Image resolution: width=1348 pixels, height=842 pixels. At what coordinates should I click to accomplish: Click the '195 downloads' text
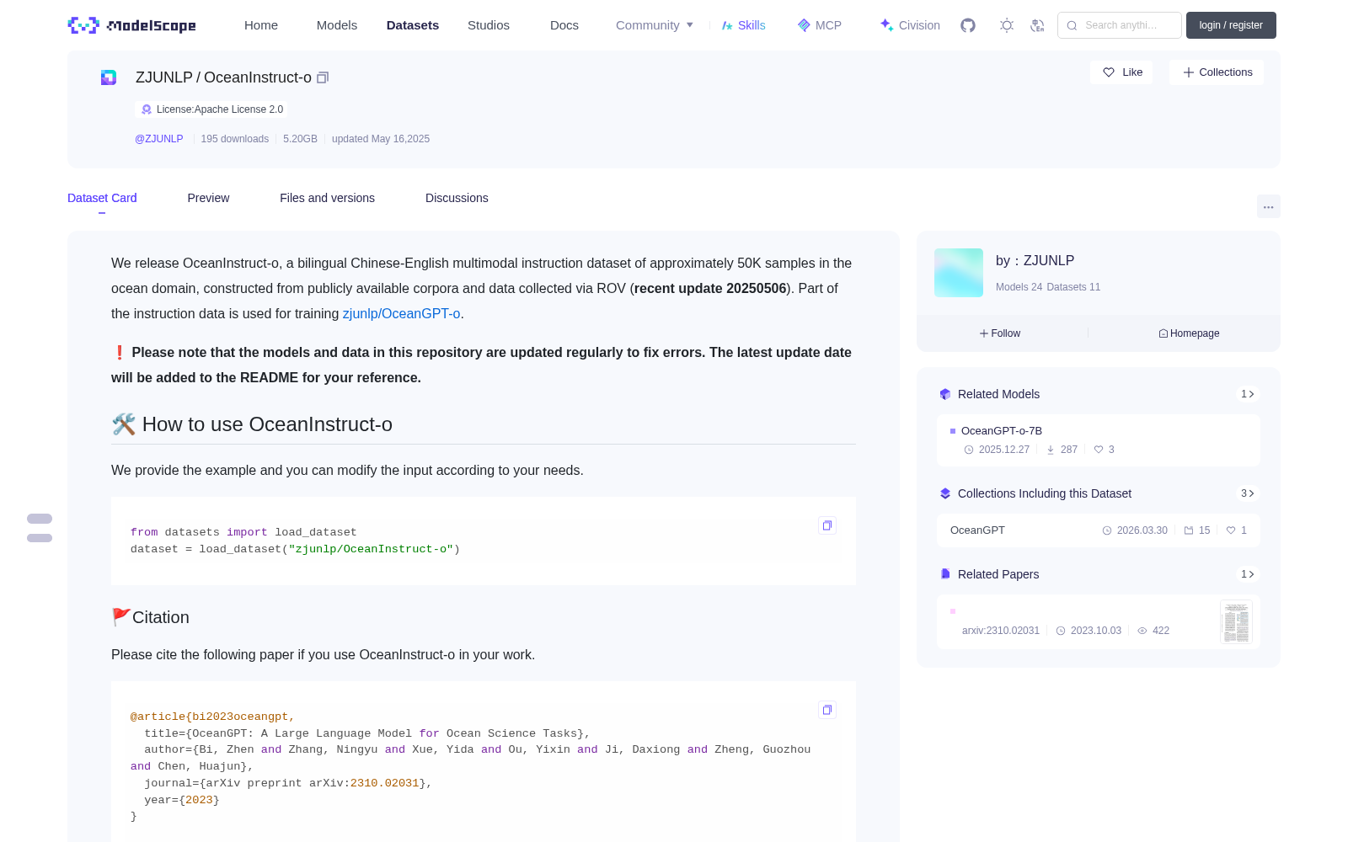(235, 139)
